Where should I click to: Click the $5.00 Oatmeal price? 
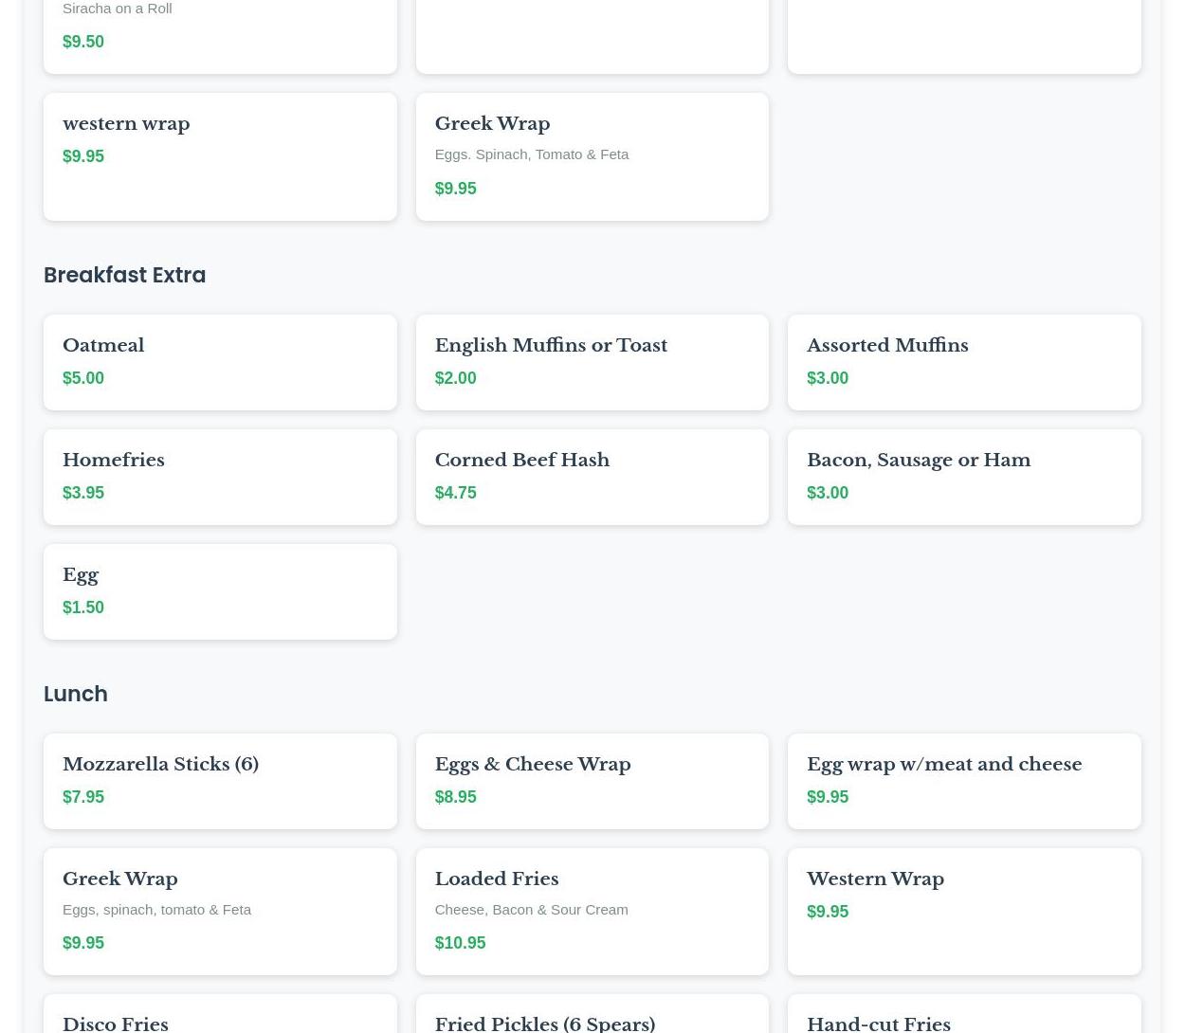click(83, 378)
